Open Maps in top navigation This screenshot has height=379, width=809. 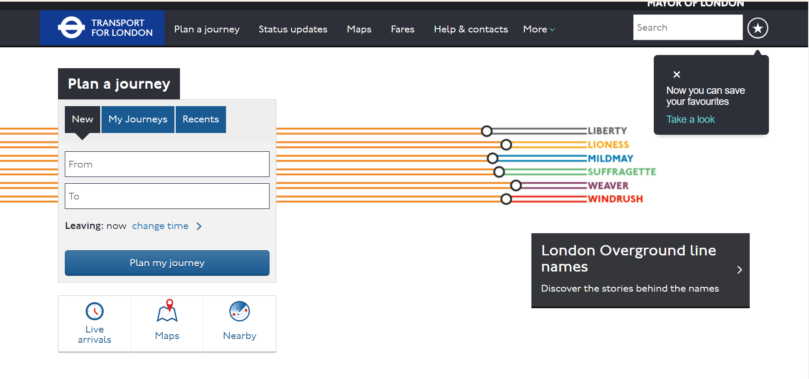coord(359,29)
